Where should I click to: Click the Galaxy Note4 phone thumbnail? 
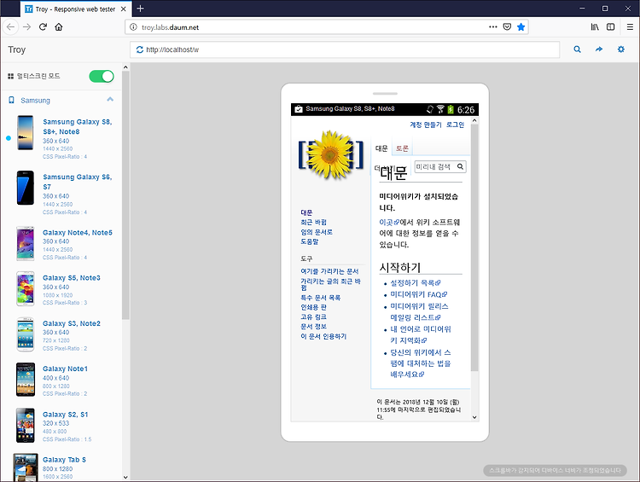(26, 244)
